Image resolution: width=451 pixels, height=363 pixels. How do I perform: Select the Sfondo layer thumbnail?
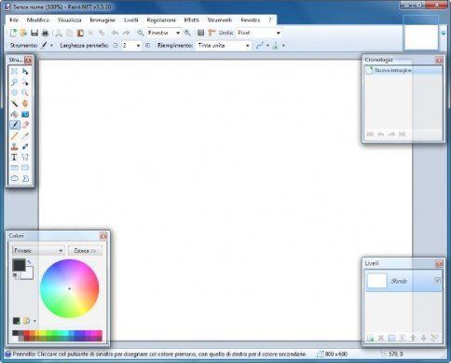coord(376,281)
